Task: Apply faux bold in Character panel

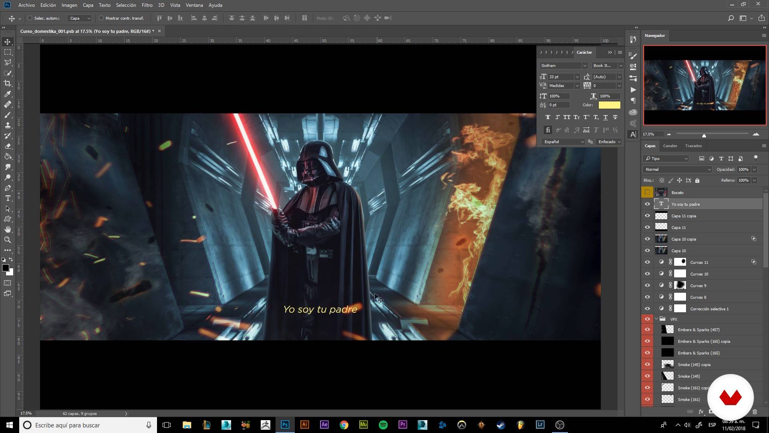Action: [548, 117]
